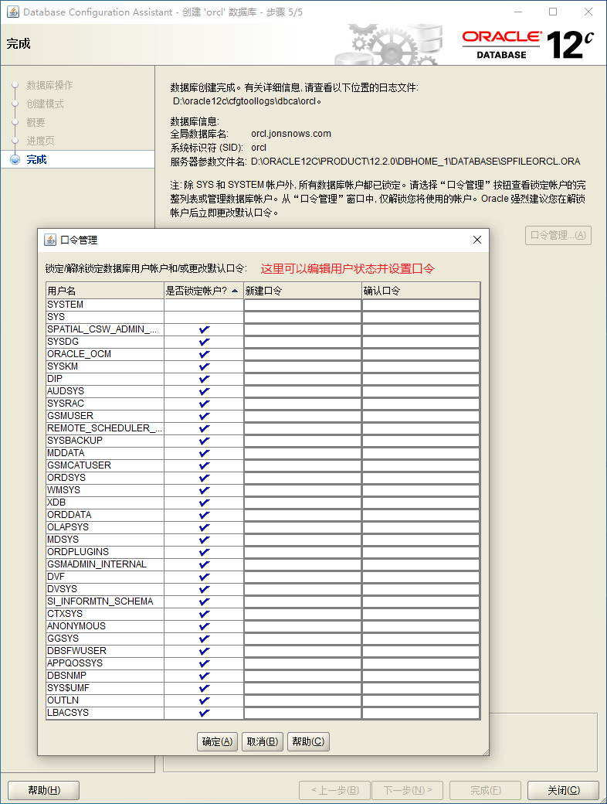Click the 用户名 column header

click(x=104, y=291)
